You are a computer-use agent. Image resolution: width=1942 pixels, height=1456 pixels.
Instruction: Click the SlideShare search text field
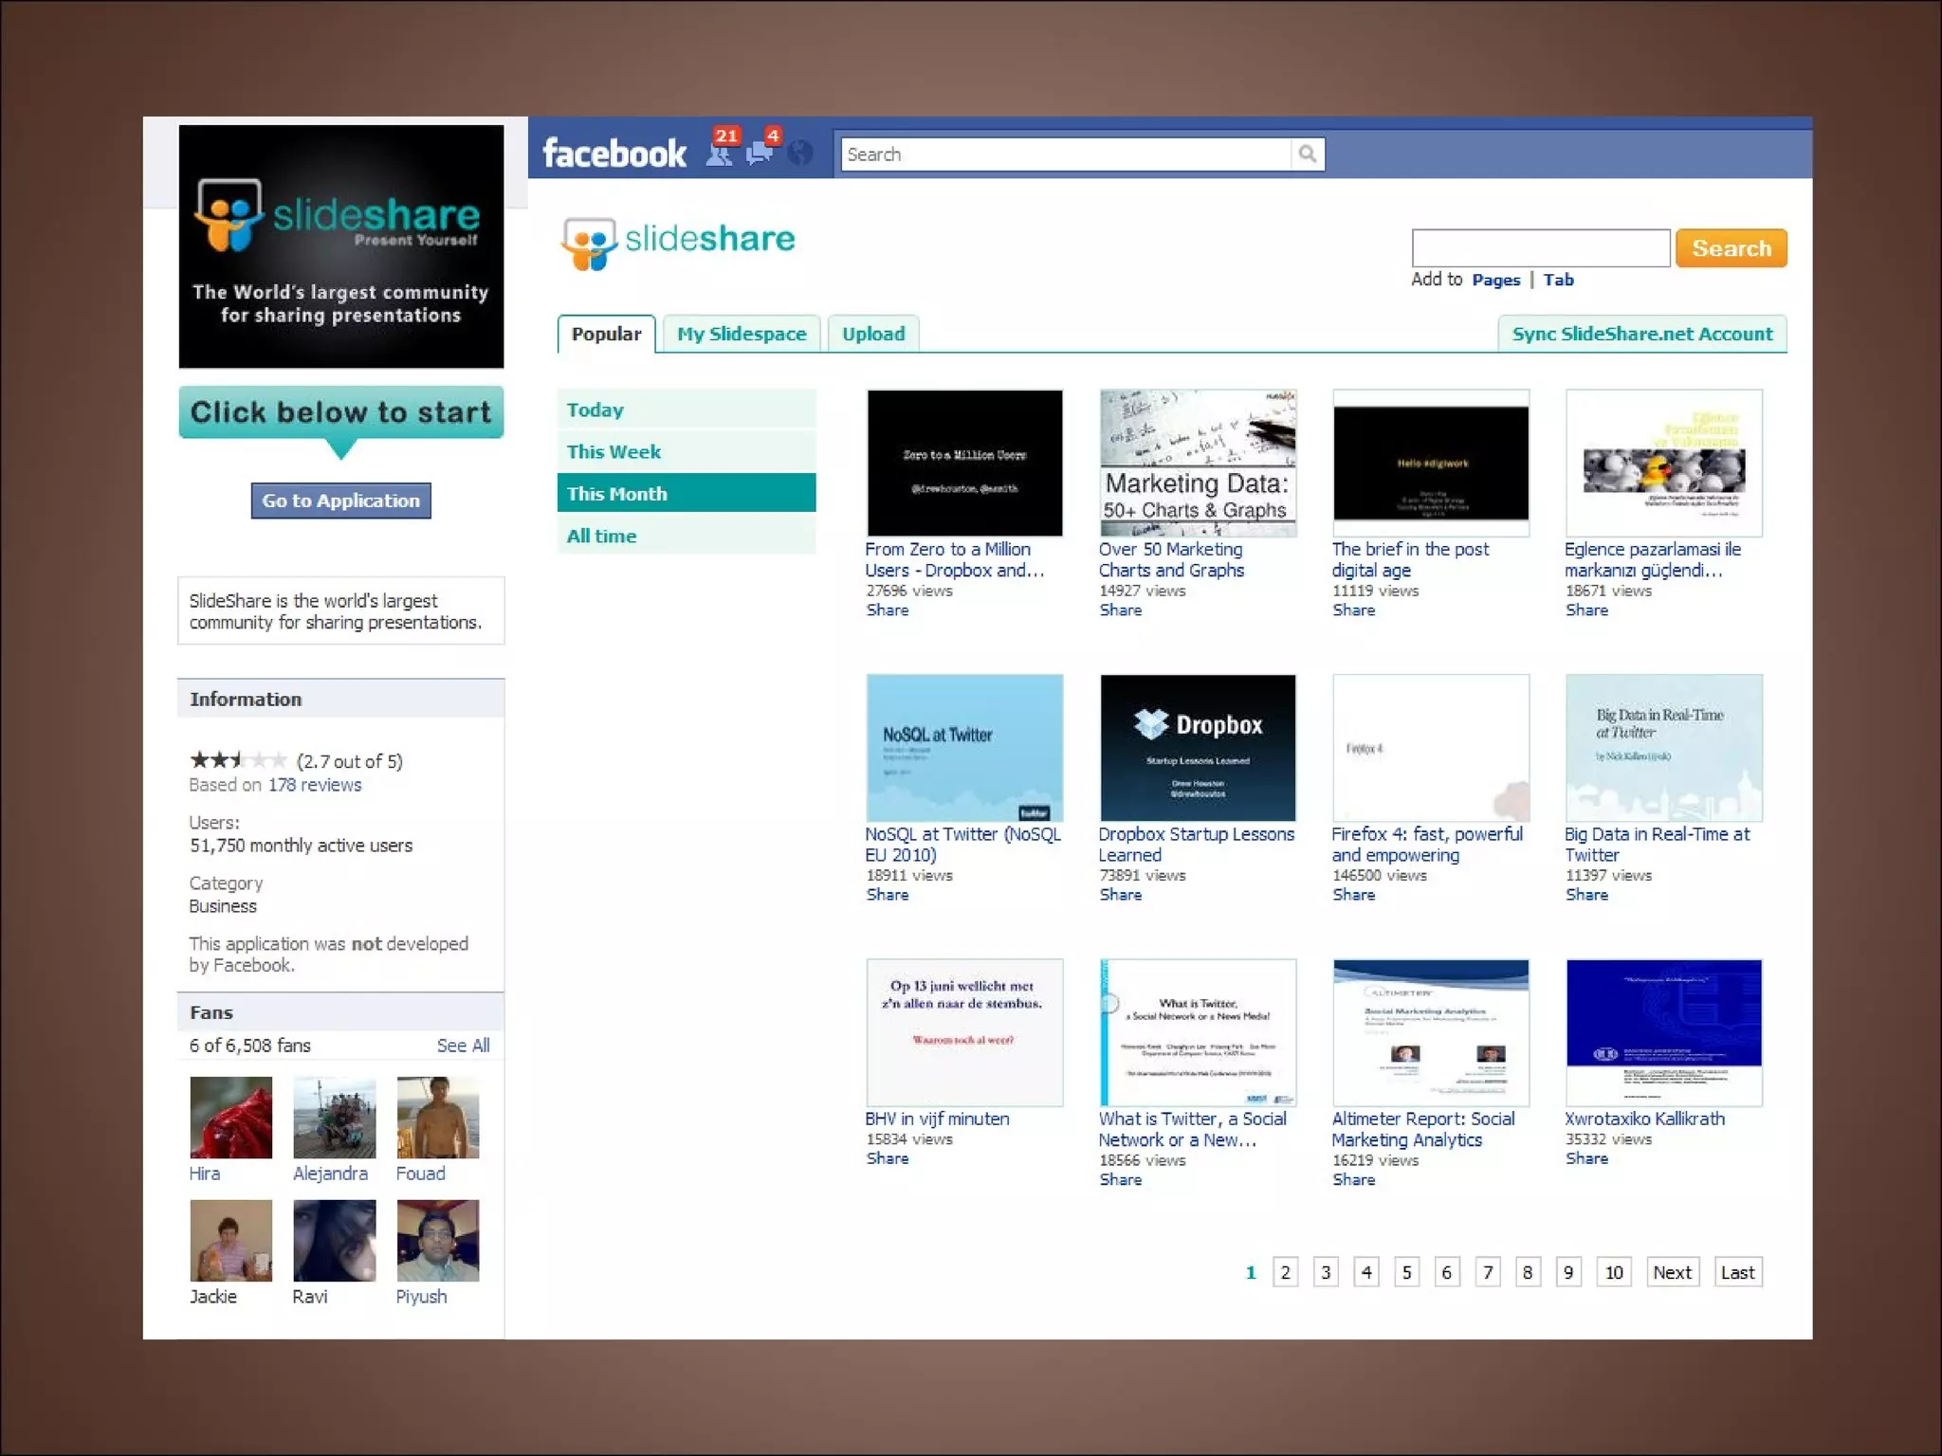(1540, 248)
